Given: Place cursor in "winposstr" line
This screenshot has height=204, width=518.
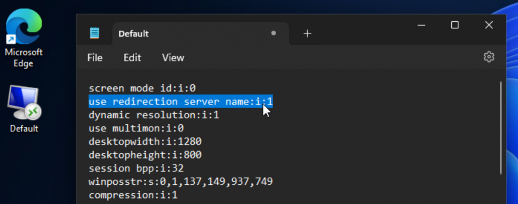Looking at the screenshot, I should tap(181, 181).
